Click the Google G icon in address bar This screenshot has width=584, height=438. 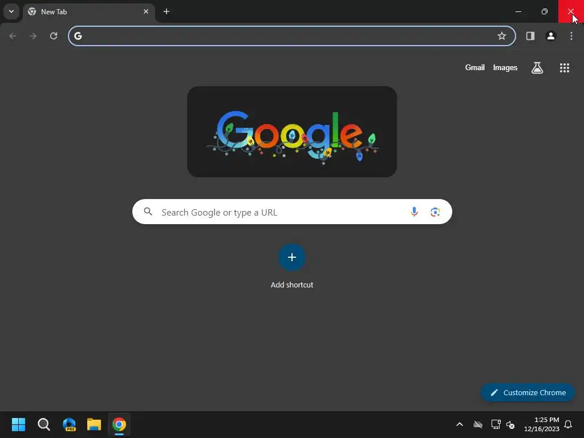(78, 36)
